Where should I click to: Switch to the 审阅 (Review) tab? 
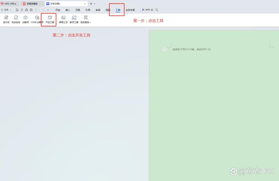click(98, 10)
